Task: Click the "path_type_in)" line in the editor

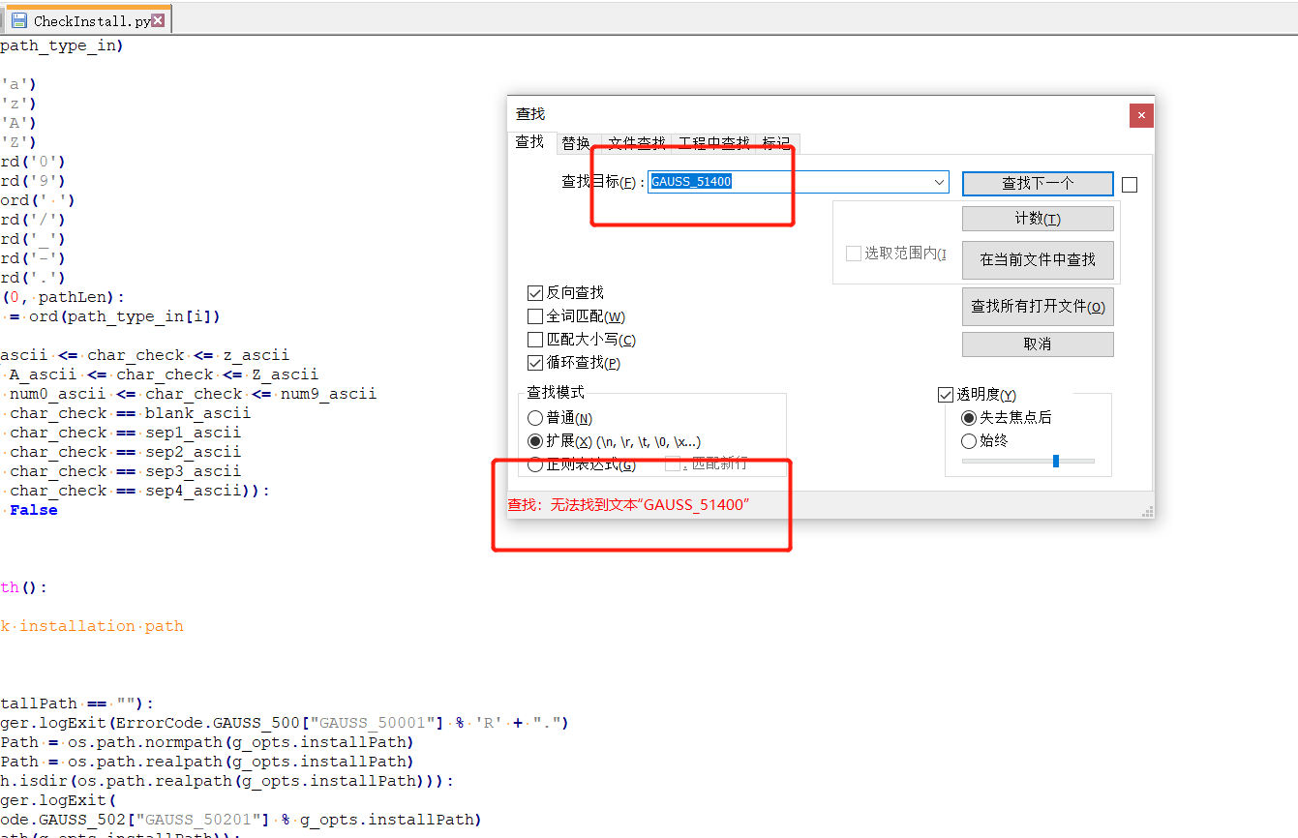Action: 62,45
